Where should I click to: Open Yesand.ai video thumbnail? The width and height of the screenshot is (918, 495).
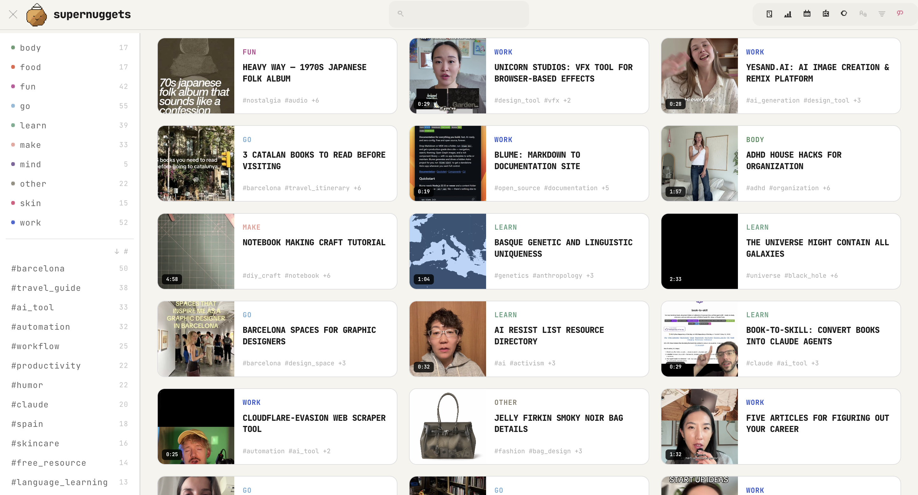pos(699,76)
